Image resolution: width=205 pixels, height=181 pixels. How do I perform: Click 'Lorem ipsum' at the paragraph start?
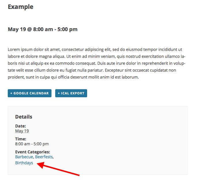coord(20,49)
